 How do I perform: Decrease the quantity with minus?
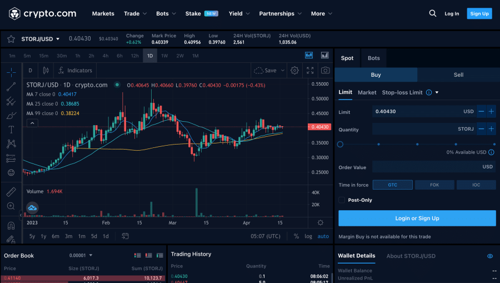(x=481, y=129)
